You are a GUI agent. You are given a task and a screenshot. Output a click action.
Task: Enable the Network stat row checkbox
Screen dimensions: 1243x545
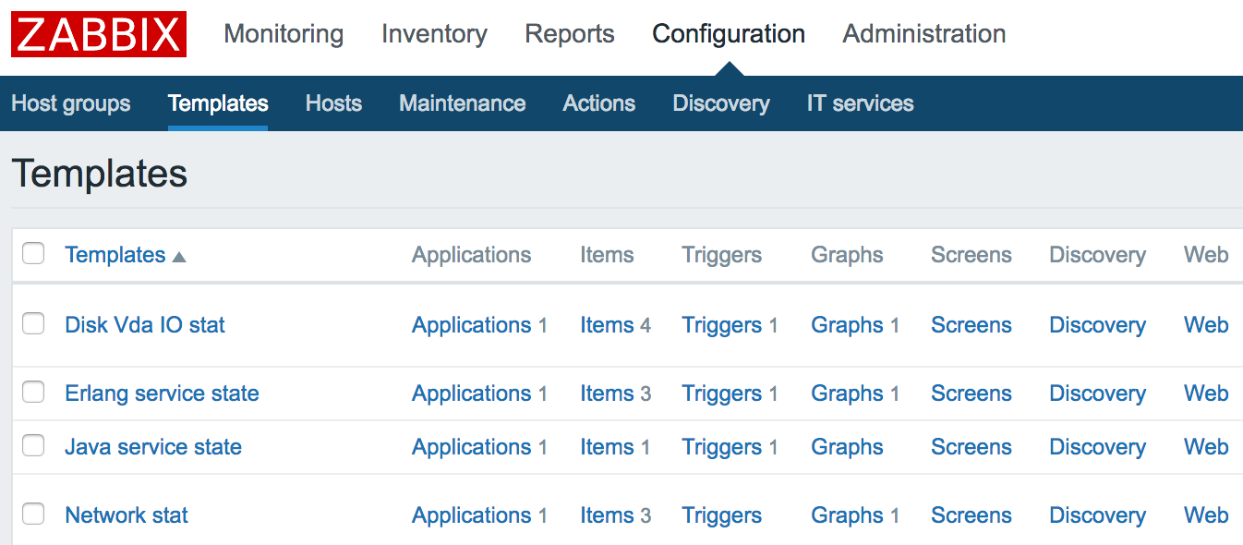pyautogui.click(x=33, y=515)
